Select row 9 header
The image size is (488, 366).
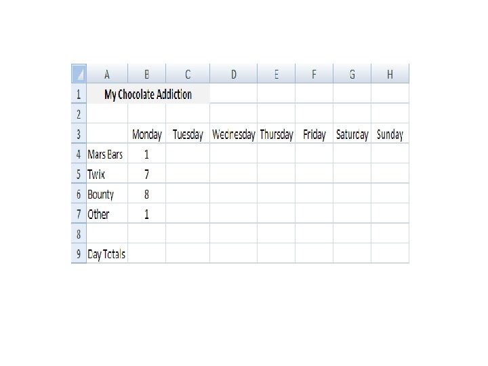[x=79, y=253]
